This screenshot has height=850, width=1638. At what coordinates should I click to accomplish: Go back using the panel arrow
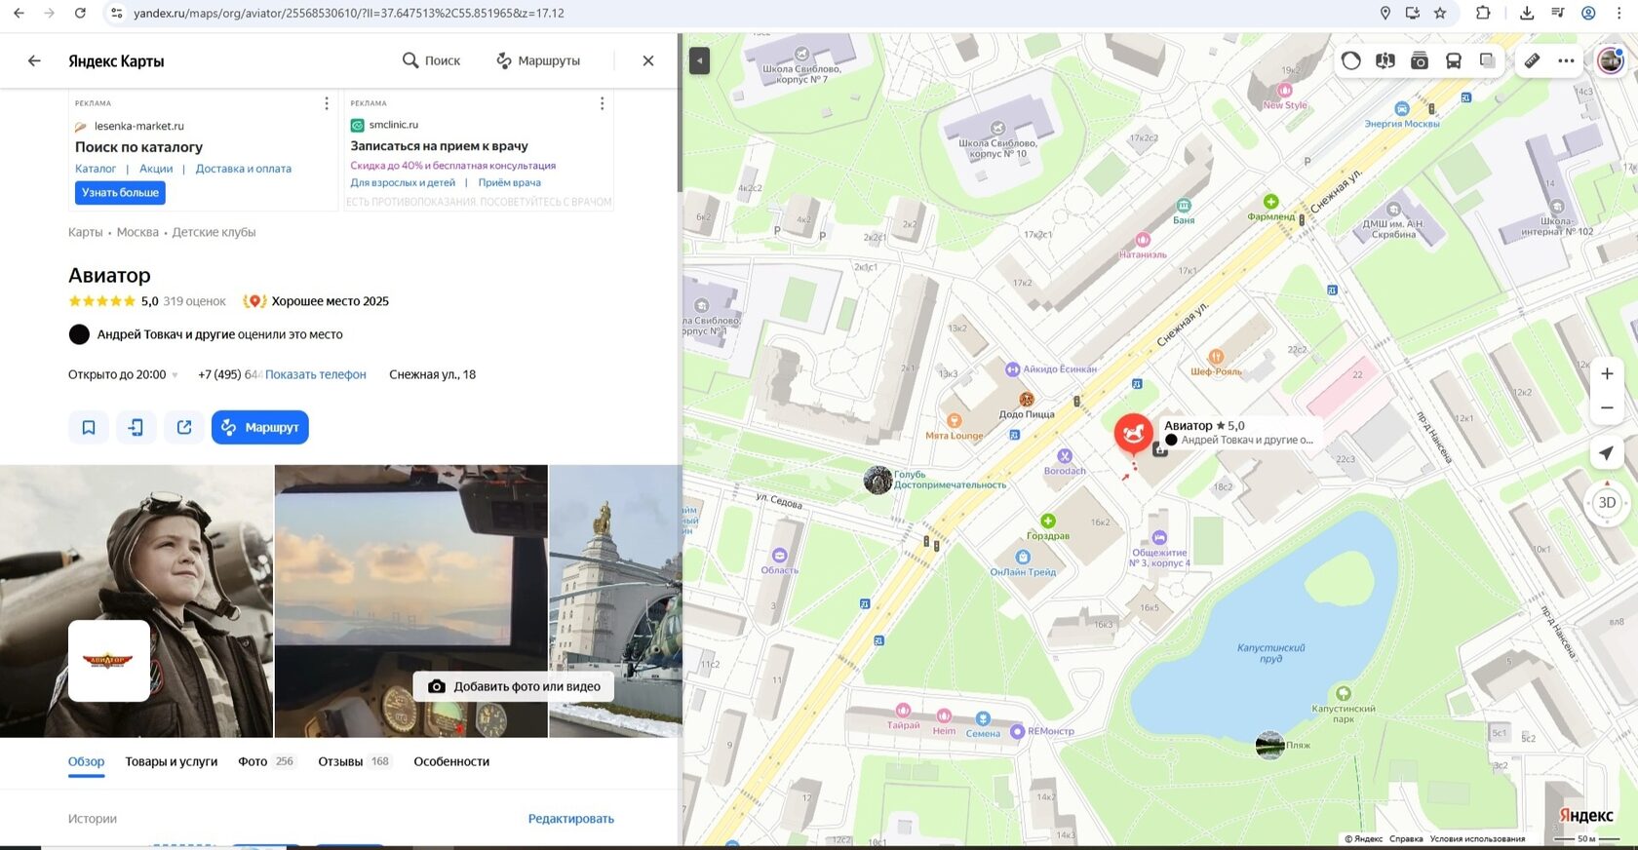coord(34,60)
